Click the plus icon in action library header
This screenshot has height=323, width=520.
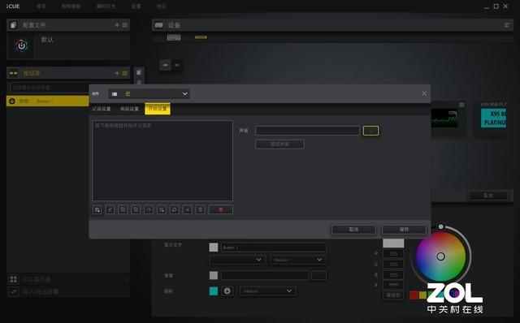point(117,73)
